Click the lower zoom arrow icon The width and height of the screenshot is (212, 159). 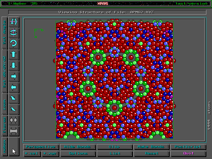click(x=13, y=109)
